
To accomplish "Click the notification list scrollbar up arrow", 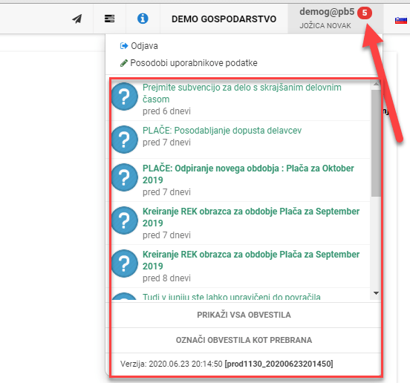I will (x=376, y=84).
